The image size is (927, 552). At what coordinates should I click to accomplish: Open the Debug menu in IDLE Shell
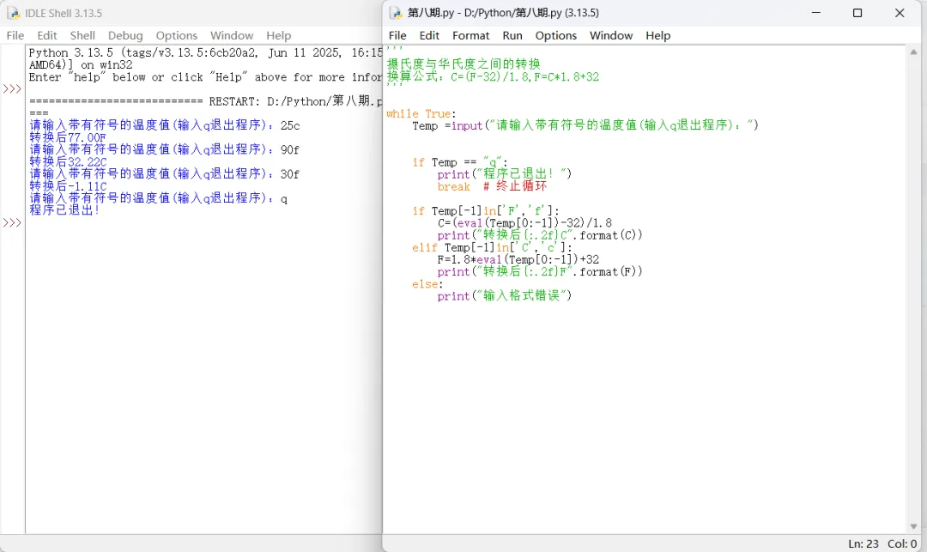(125, 35)
